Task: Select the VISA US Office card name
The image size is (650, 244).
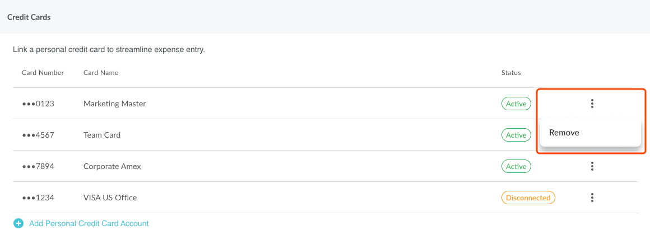Action: 110,198
